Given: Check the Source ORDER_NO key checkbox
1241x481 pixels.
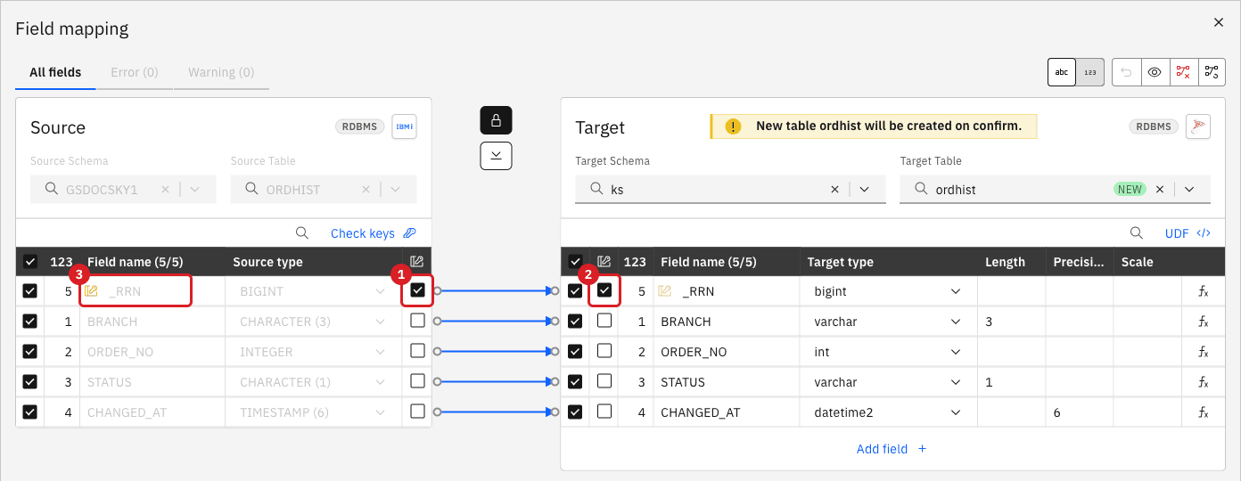Looking at the screenshot, I should 417,351.
